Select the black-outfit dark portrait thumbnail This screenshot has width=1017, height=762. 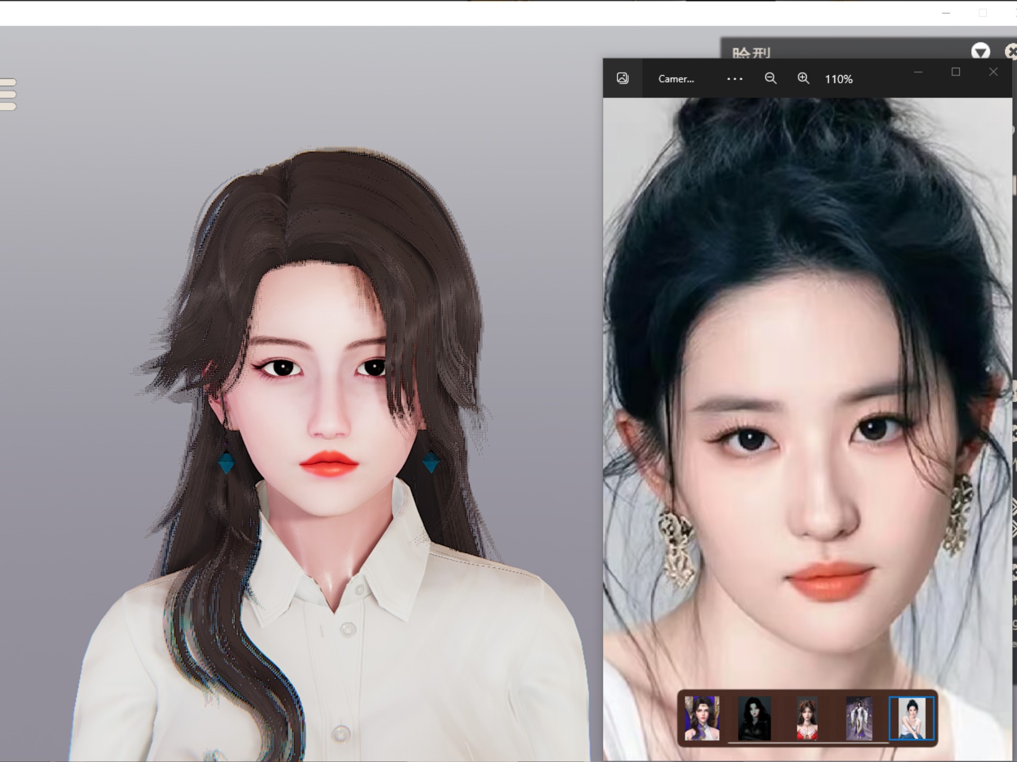pyautogui.click(x=754, y=718)
